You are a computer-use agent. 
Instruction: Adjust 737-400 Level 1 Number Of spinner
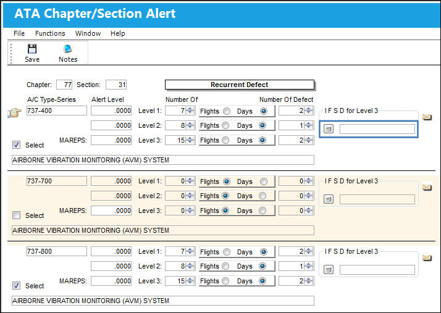(x=190, y=111)
